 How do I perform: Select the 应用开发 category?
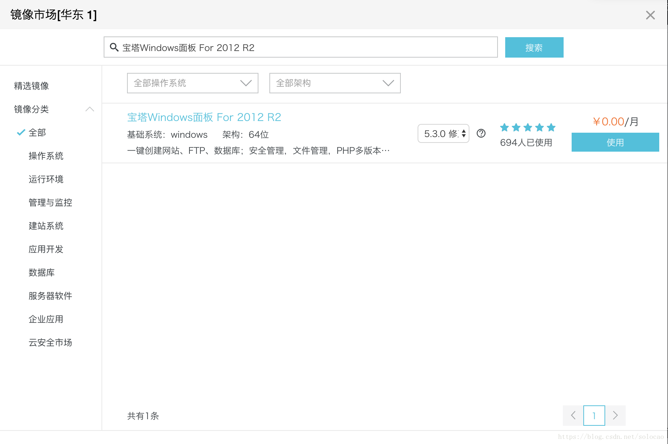tap(46, 249)
